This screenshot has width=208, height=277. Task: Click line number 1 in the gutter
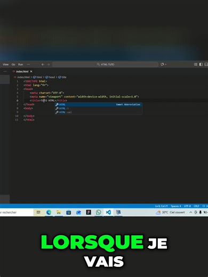click(x=18, y=81)
